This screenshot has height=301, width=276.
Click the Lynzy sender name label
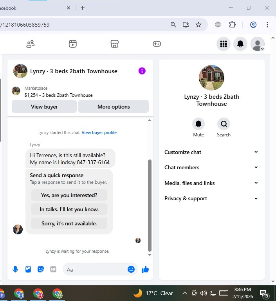pyautogui.click(x=35, y=145)
